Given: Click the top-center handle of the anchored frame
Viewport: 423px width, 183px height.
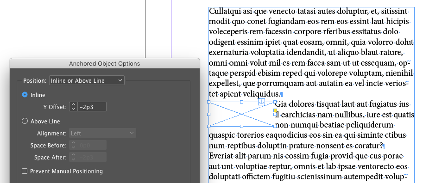Looking at the screenshot, I should click(242, 102).
